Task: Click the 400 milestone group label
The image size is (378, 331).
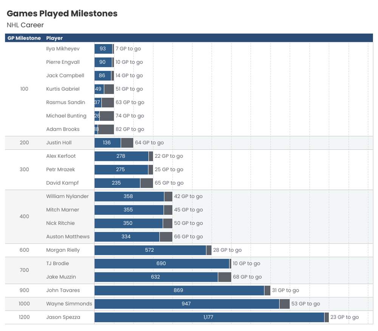Action: pyautogui.click(x=24, y=216)
